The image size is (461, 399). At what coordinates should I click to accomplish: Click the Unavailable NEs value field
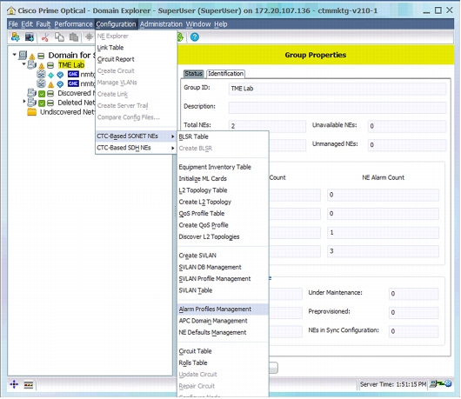tap(407, 126)
